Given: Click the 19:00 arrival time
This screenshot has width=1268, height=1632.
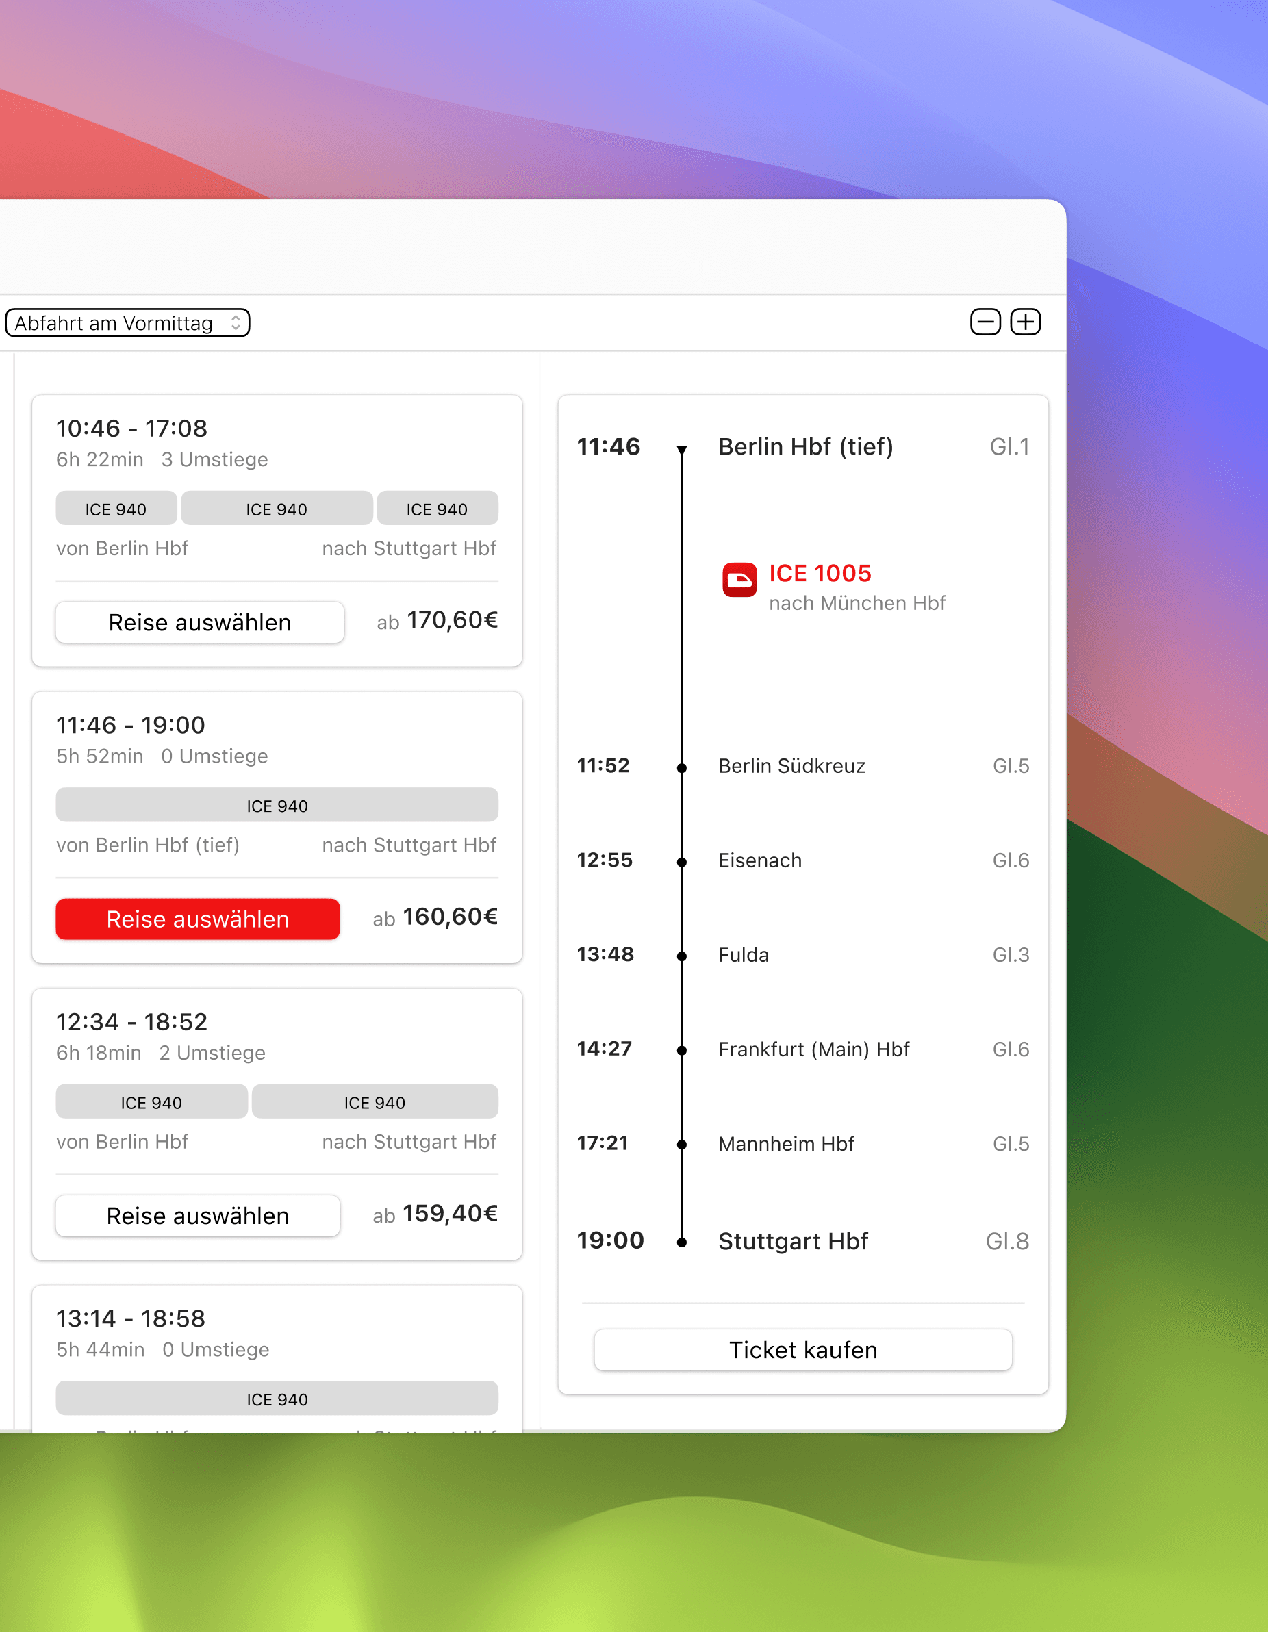Looking at the screenshot, I should tap(610, 1240).
